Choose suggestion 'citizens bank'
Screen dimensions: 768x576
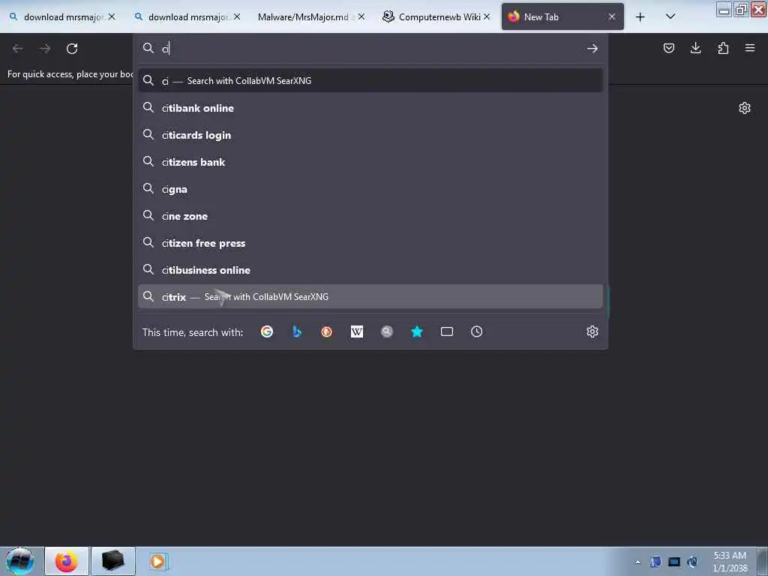coord(370,162)
